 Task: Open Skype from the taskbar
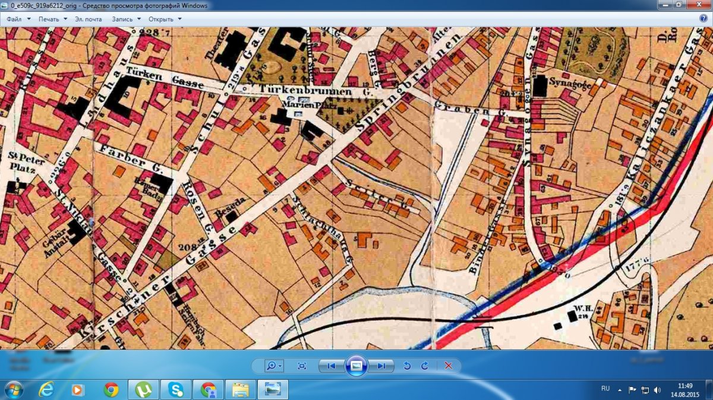(176, 389)
